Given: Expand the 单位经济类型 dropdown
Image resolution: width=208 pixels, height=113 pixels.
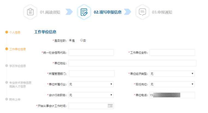Looking at the screenshot, I should (172, 74).
